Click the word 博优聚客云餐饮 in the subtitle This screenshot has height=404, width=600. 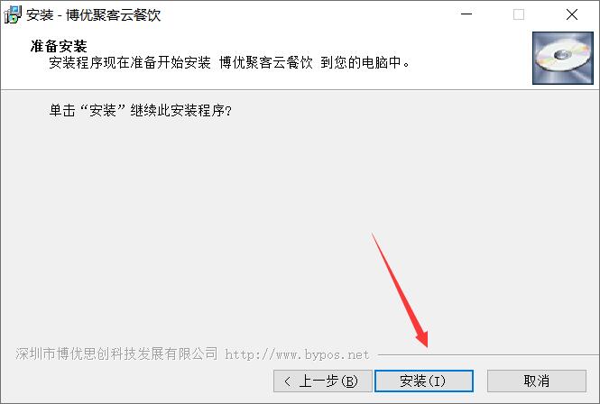pos(266,62)
